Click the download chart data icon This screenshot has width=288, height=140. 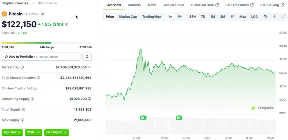[x=274, y=17]
